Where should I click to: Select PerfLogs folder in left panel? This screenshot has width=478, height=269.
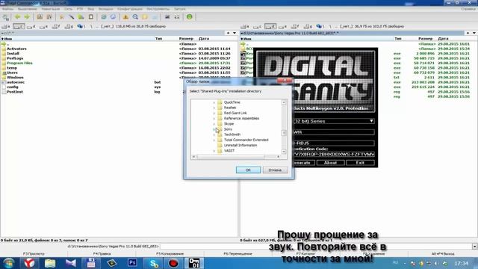[x=15, y=58]
